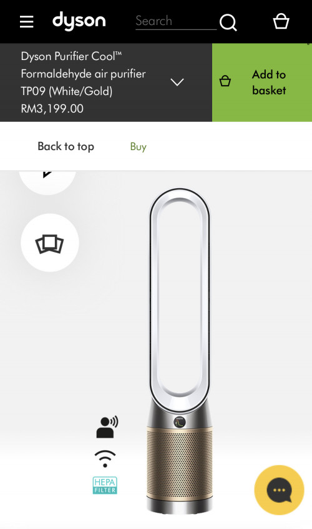This screenshot has height=529, width=312.
Task: Expand product details chevron beside TP09 title
Action: (177, 82)
